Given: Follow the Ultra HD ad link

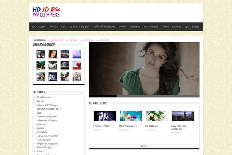Looking at the screenshot, I should pos(104,40).
